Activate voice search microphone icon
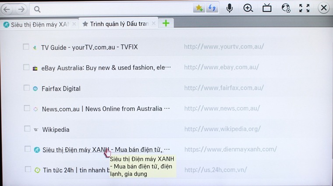 tap(229, 8)
